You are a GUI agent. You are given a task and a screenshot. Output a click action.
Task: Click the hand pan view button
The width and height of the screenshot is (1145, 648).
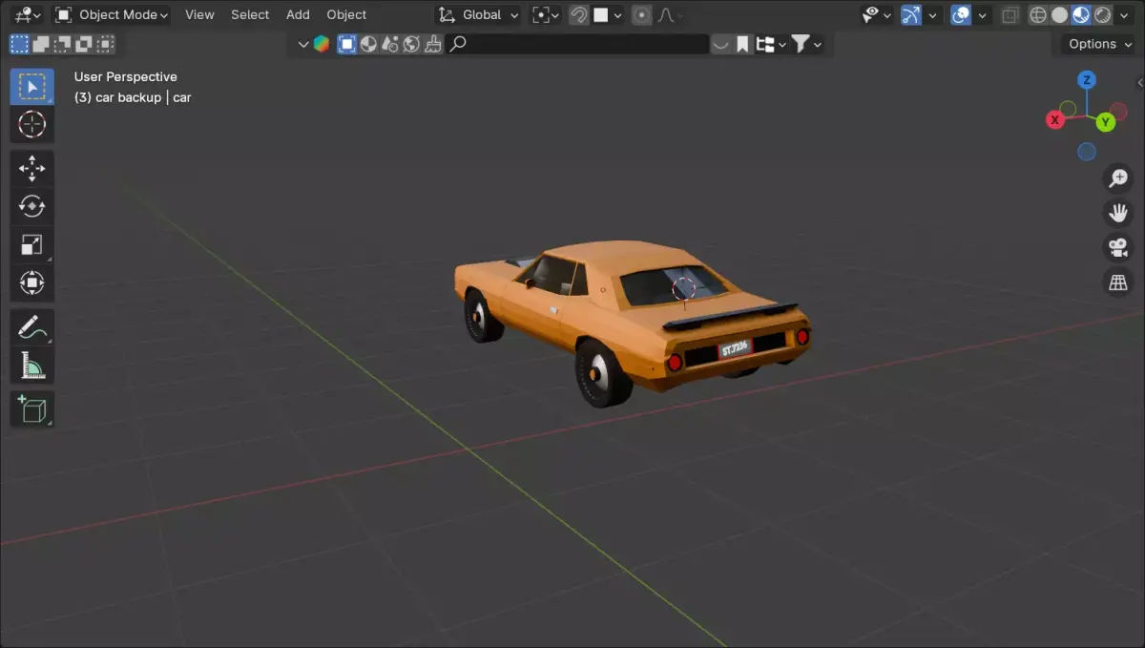pos(1117,213)
